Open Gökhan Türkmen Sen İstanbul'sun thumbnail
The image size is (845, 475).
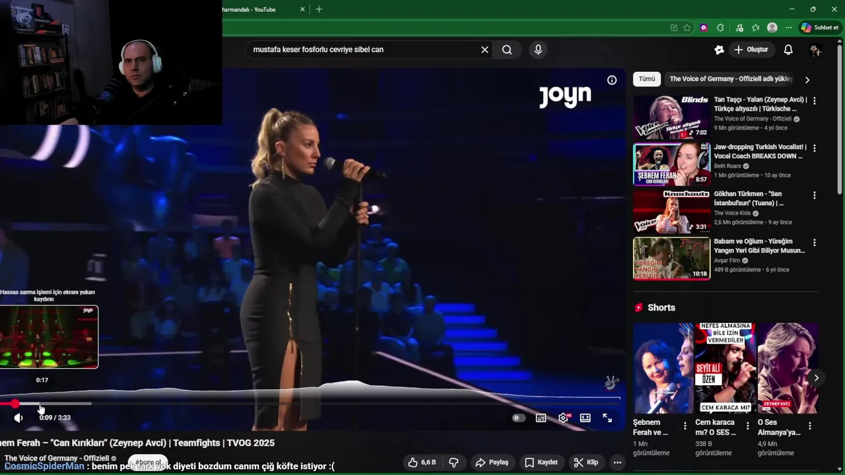(671, 212)
